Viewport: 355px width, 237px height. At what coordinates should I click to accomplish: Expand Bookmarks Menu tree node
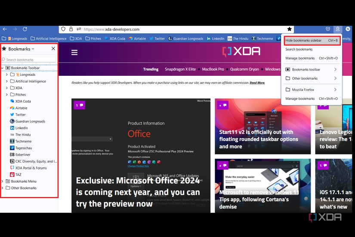[x=2, y=181]
